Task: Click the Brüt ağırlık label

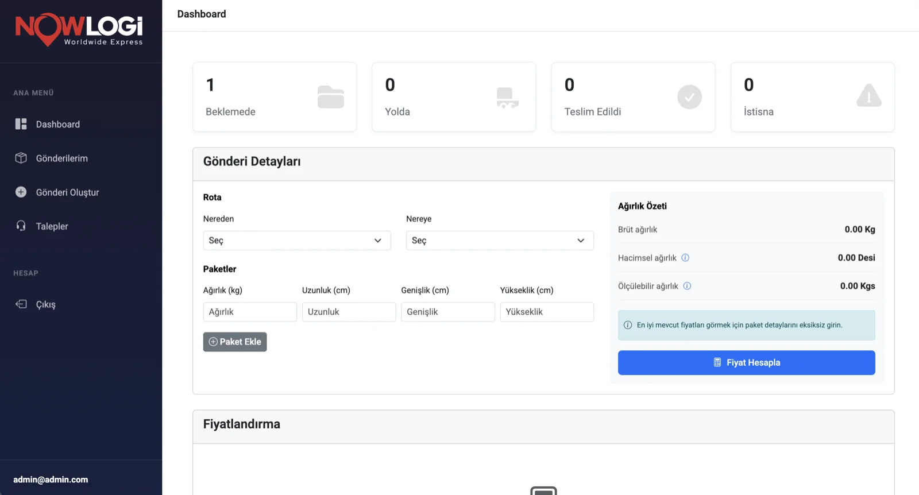Action: pyautogui.click(x=638, y=230)
